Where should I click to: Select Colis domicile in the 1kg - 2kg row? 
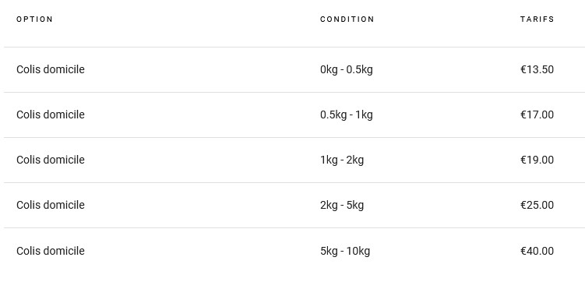(51, 160)
